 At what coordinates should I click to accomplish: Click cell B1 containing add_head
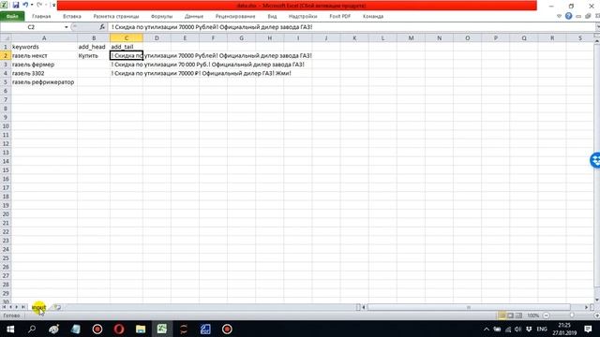pos(94,47)
